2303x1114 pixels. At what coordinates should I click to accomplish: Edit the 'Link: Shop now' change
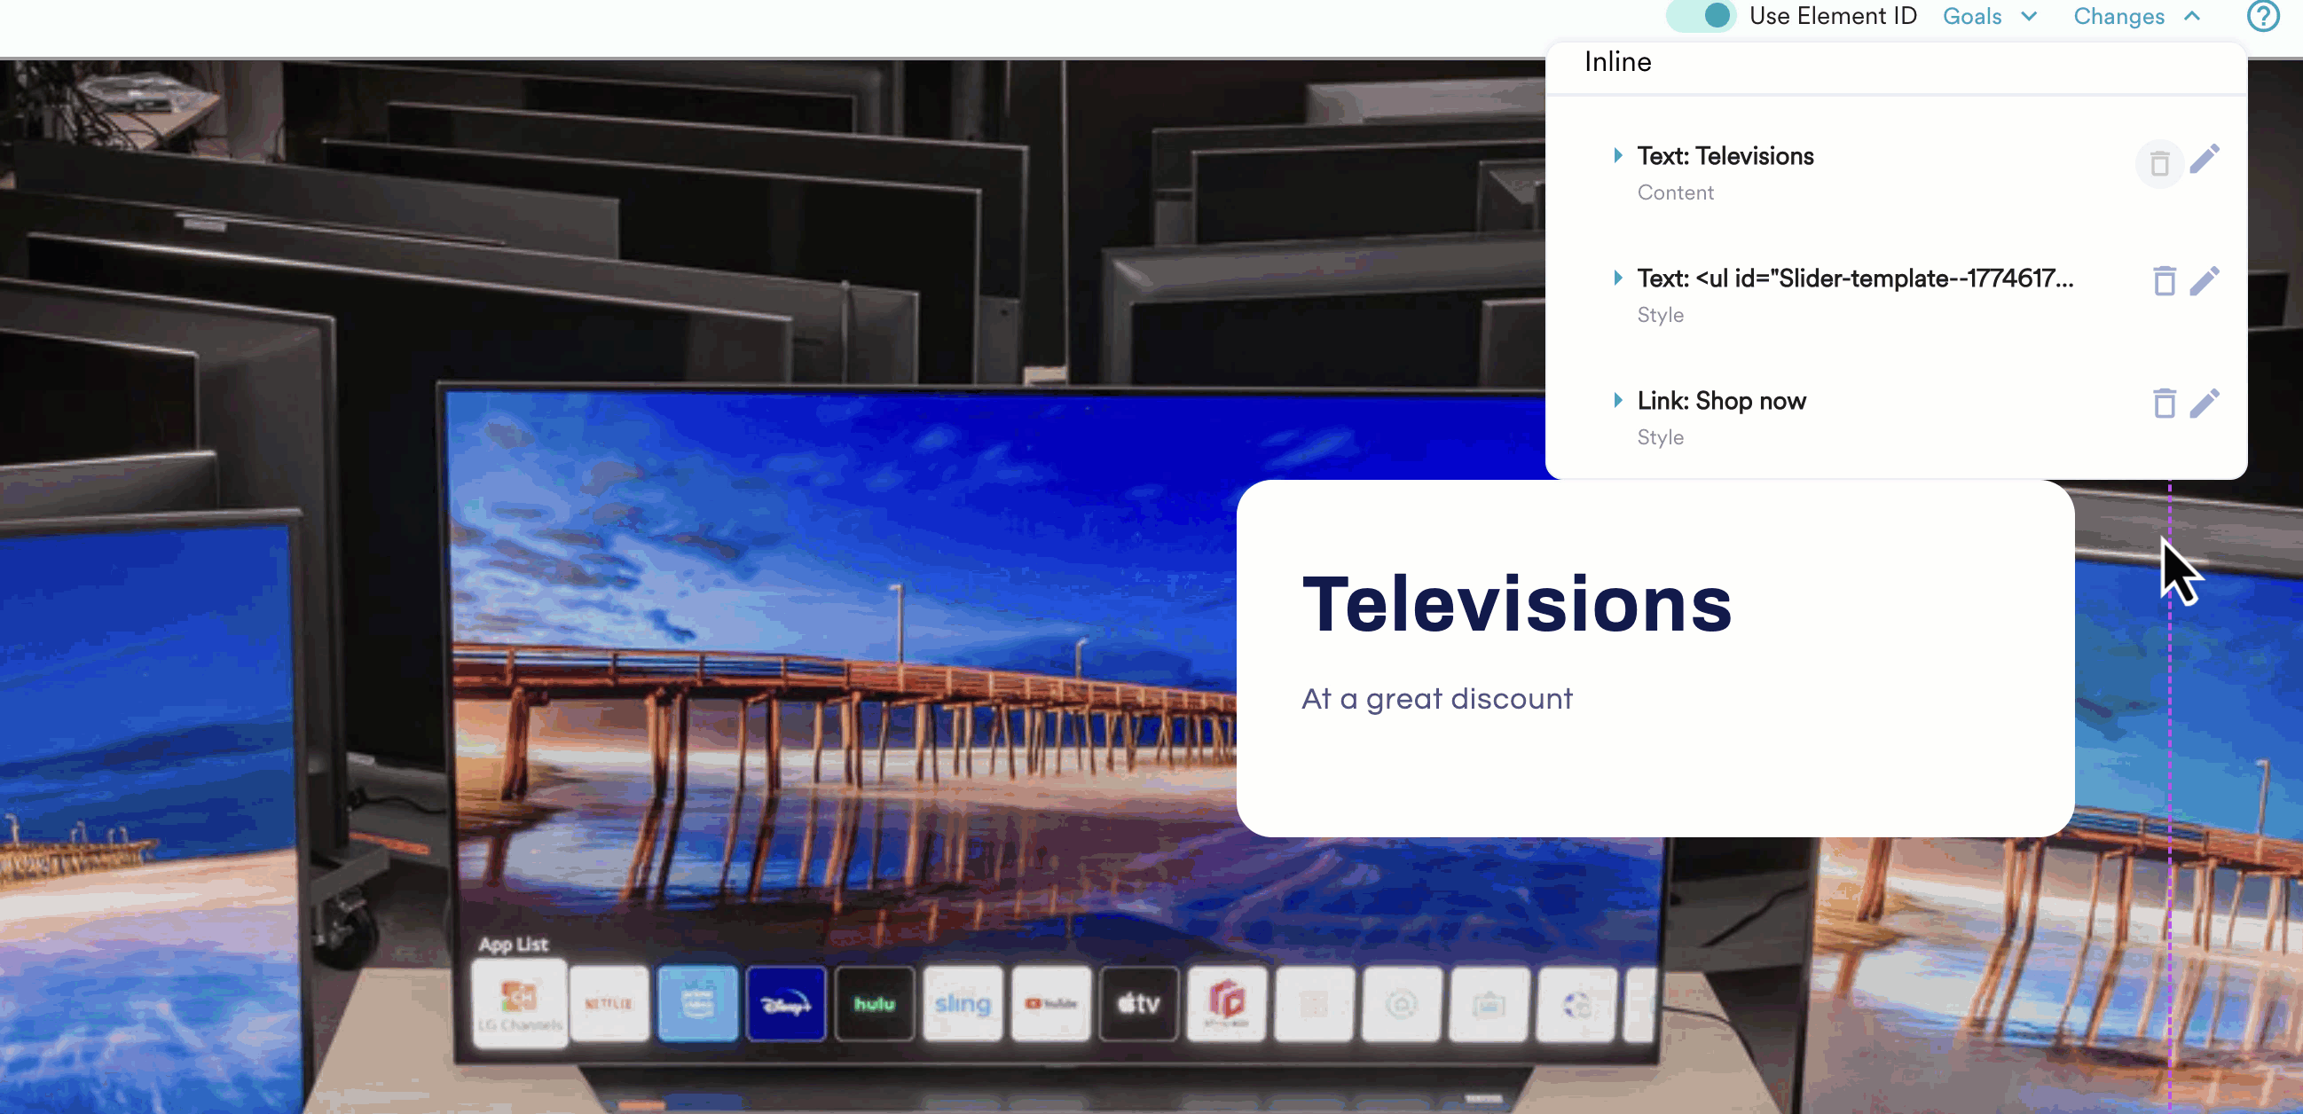click(2204, 404)
